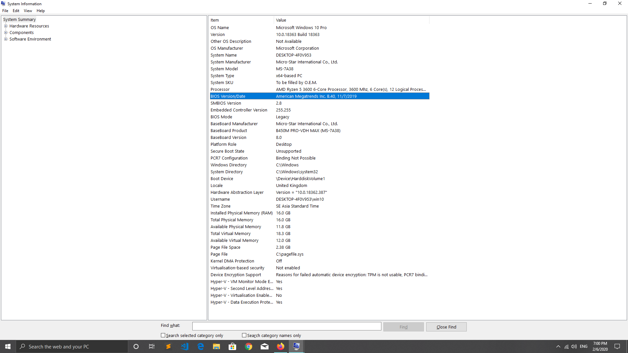This screenshot has height=353, width=628.
Task: Open the Action Center notifications icon
Action: pos(617,346)
